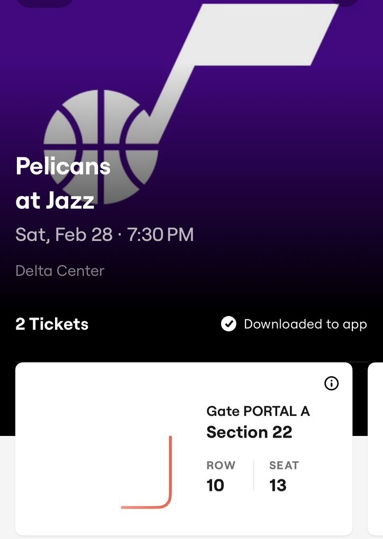This screenshot has height=539, width=383.
Task: Show the next ticket card peeking at right
Action: [376, 449]
